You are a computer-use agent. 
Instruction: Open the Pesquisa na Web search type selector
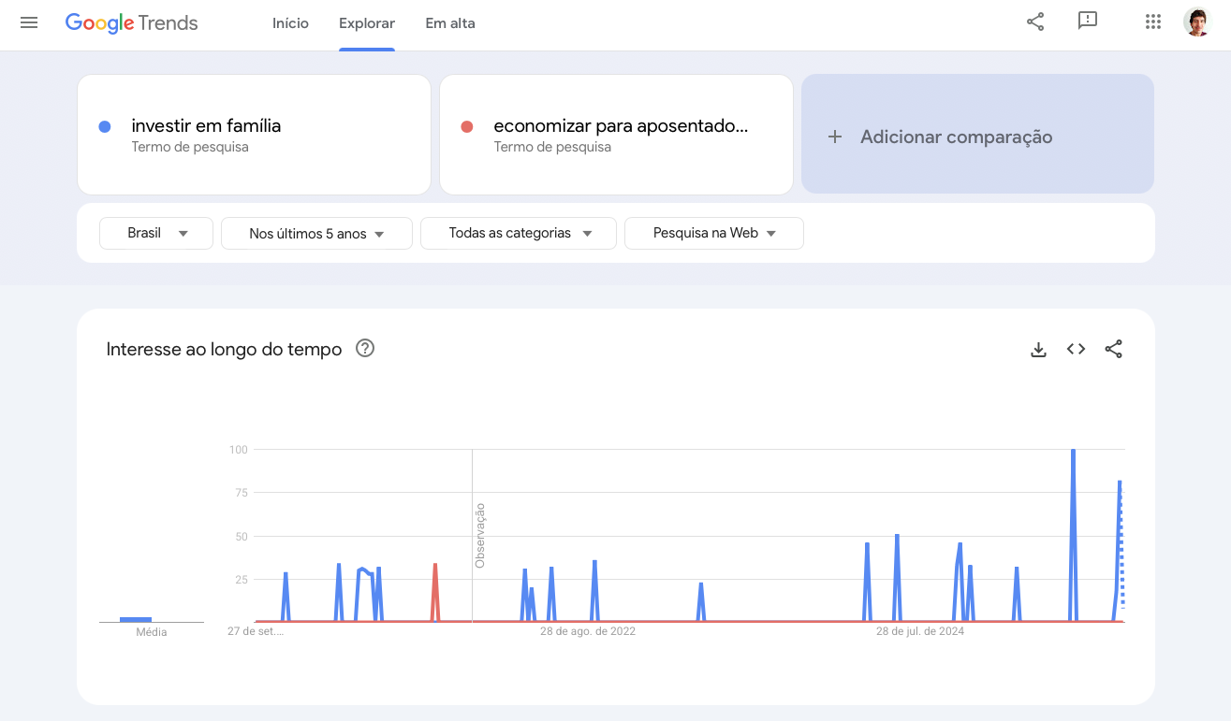pyautogui.click(x=713, y=233)
